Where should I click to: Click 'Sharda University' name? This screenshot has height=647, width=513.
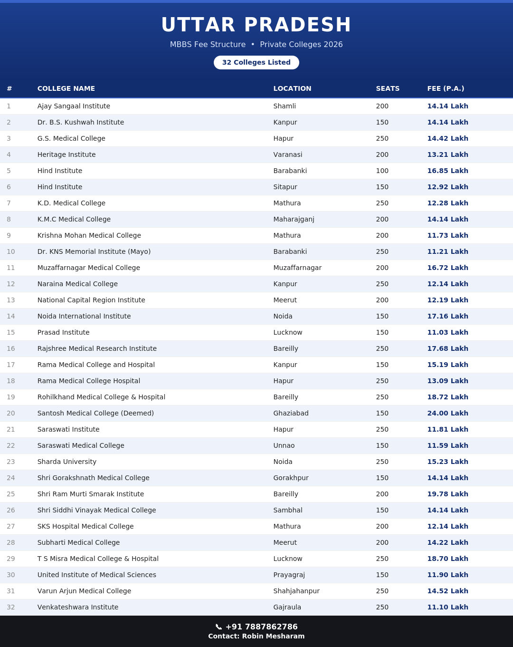[x=67, y=462]
